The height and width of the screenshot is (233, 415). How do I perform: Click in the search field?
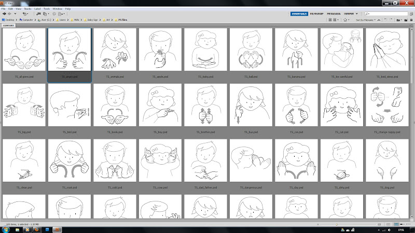tap(386, 14)
